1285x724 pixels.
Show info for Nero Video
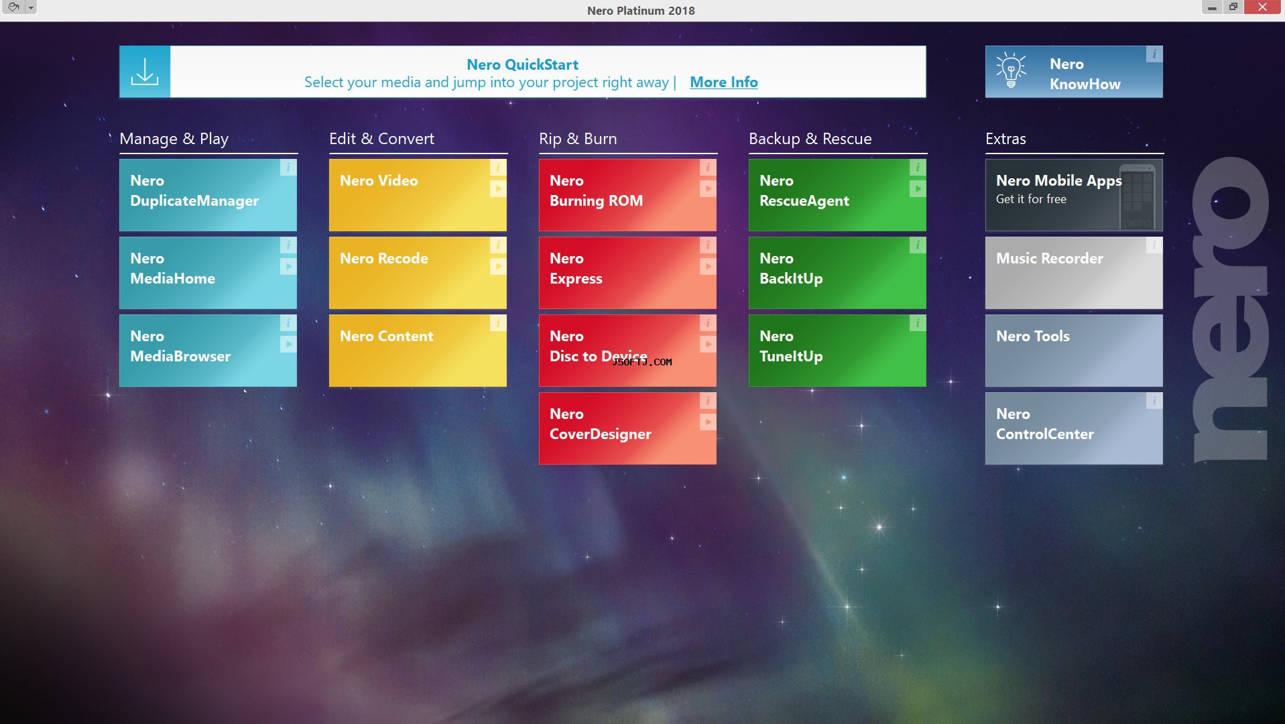pos(498,168)
